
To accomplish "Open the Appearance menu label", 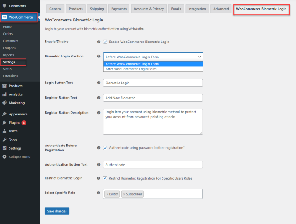I will tap(18, 114).
